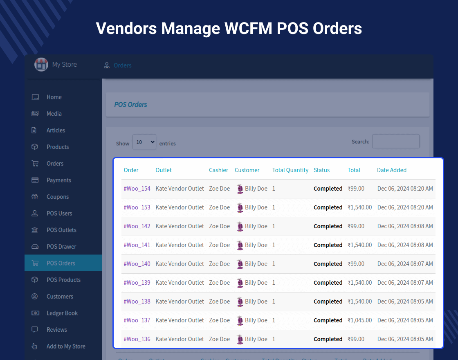Open the Ledger Book icon
458x360 pixels.
(x=35, y=313)
